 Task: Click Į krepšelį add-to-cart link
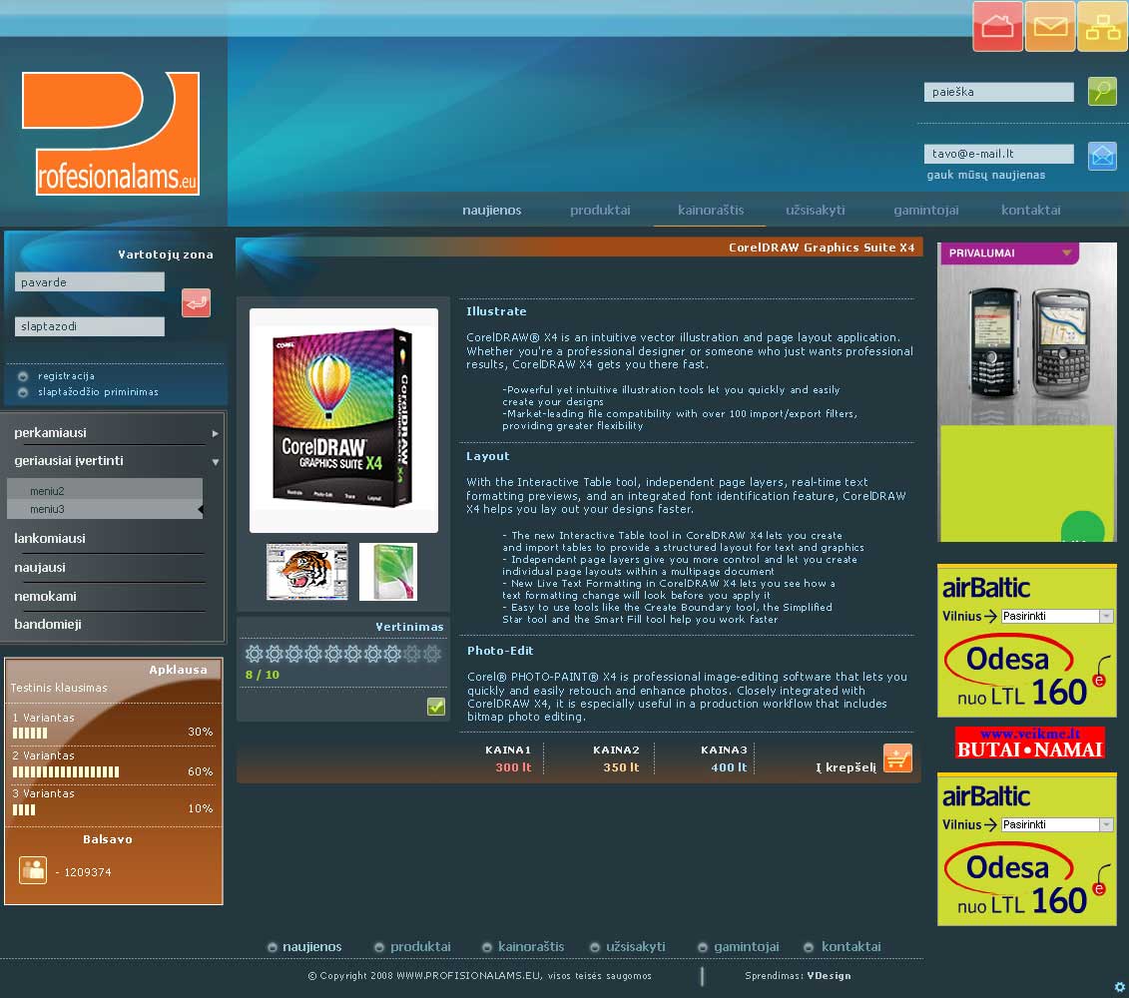coord(846,767)
